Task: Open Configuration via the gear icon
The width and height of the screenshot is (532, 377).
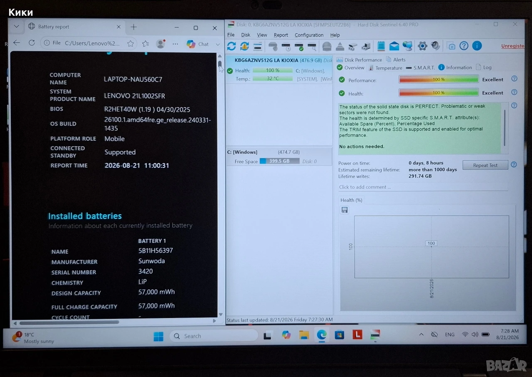Action: 422,46
